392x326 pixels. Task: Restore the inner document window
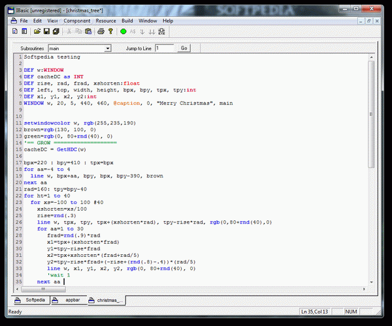pos(368,22)
